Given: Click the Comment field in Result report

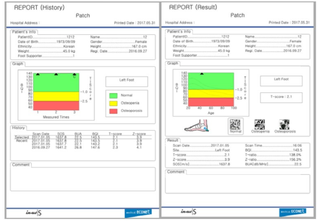Looking at the screenshot, I should [x=237, y=184].
